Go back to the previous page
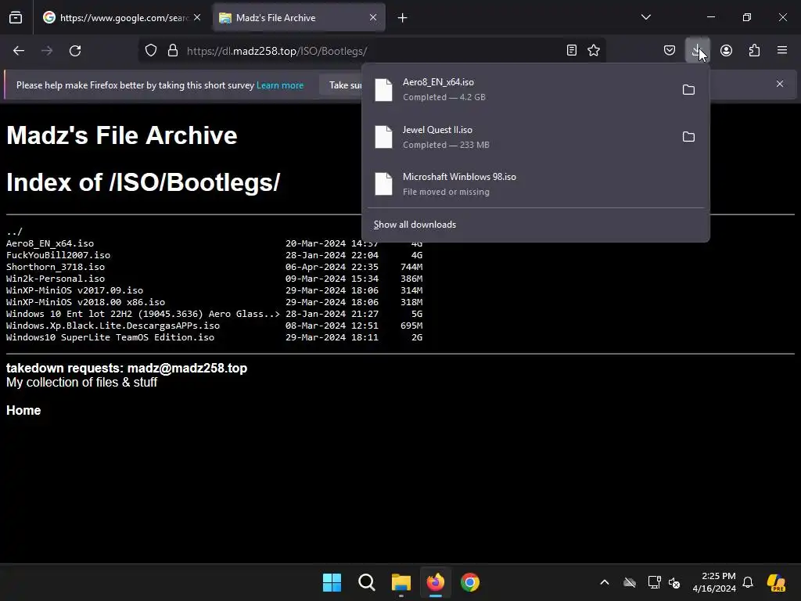Viewport: 801px width, 601px height. tap(19, 51)
